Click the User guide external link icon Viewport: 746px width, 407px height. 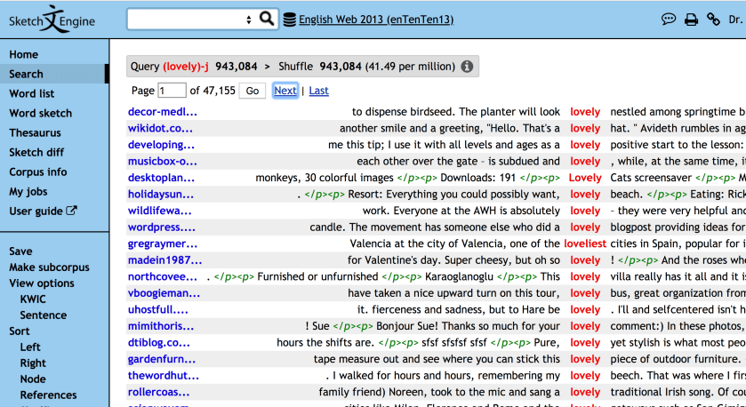coord(71,210)
